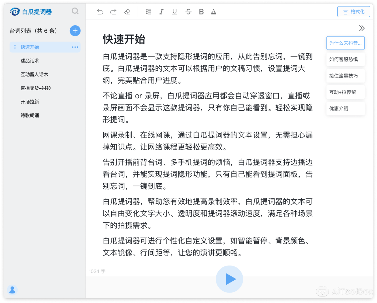Open the font color picker icon
The height and width of the screenshot is (303, 377).
[214, 12]
